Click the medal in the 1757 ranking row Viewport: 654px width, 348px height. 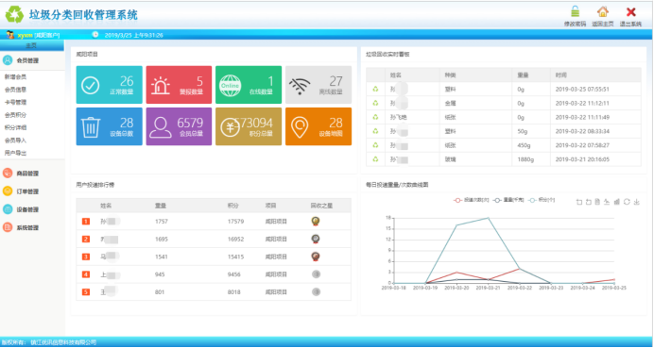pos(316,222)
